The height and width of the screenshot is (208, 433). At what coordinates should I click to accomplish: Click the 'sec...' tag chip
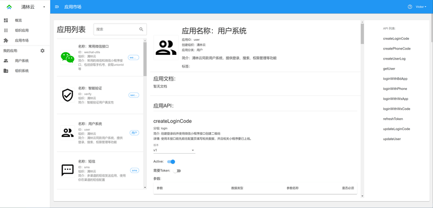pyautogui.click(x=134, y=95)
